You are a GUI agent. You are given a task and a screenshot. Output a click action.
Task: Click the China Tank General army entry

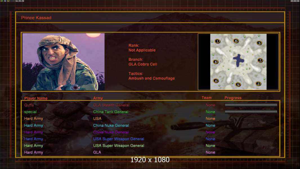(x=111, y=112)
